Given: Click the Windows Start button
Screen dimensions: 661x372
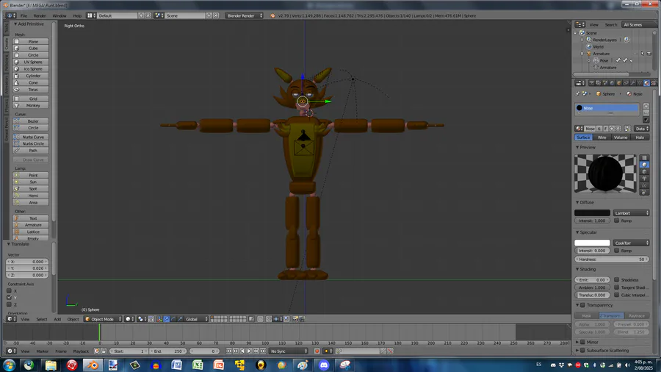Looking at the screenshot, I should pyautogui.click(x=9, y=365).
